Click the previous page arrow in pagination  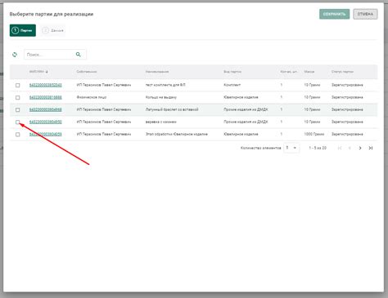click(x=350, y=148)
